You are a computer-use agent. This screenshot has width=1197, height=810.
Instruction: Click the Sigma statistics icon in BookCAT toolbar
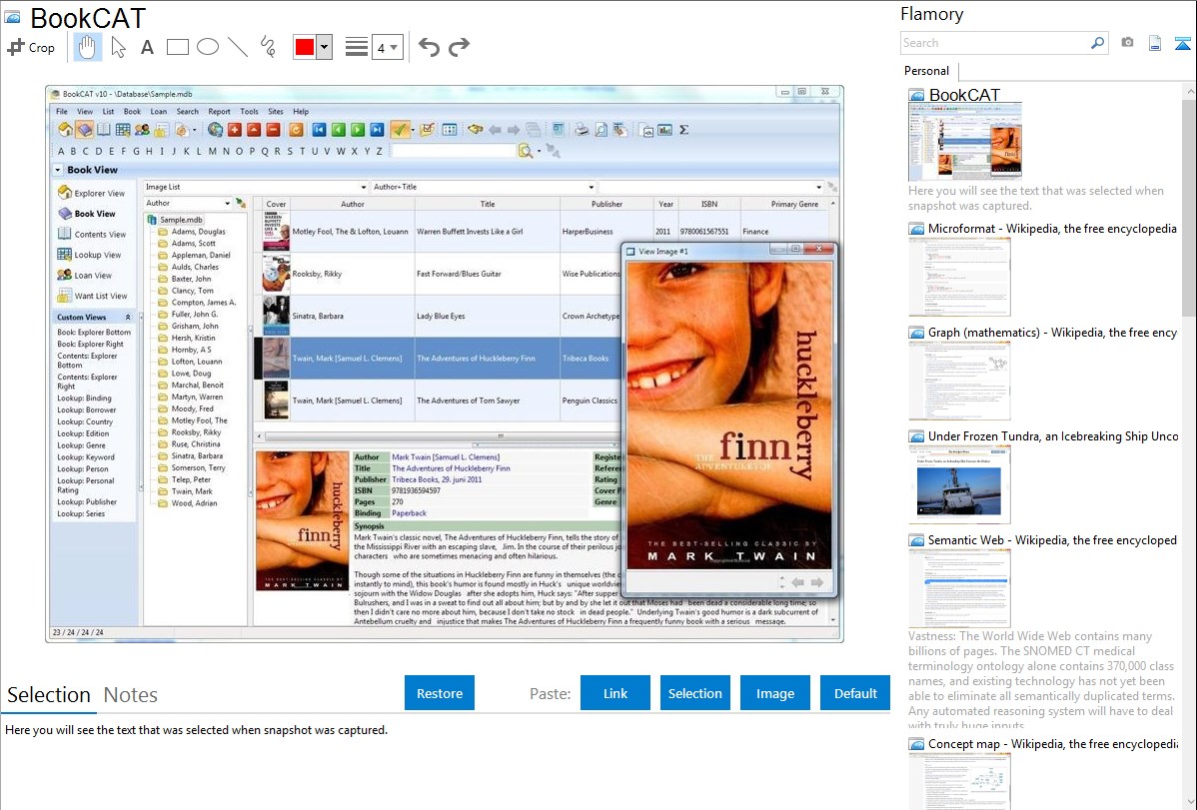684,130
